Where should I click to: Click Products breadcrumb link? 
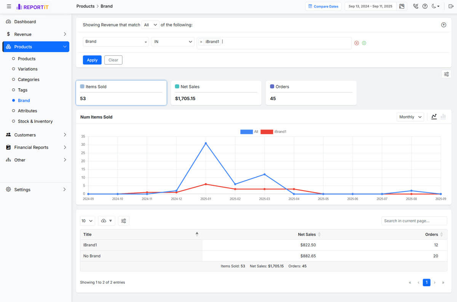85,6
